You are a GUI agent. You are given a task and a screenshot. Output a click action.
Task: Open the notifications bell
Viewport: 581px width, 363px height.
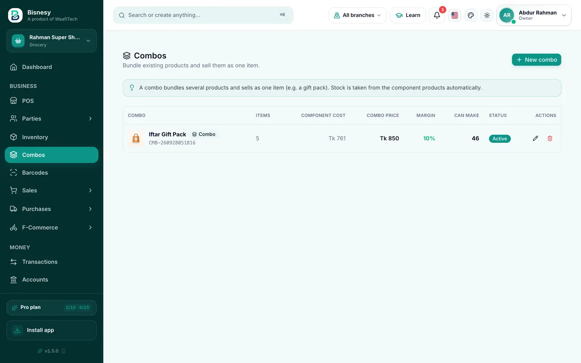437,15
